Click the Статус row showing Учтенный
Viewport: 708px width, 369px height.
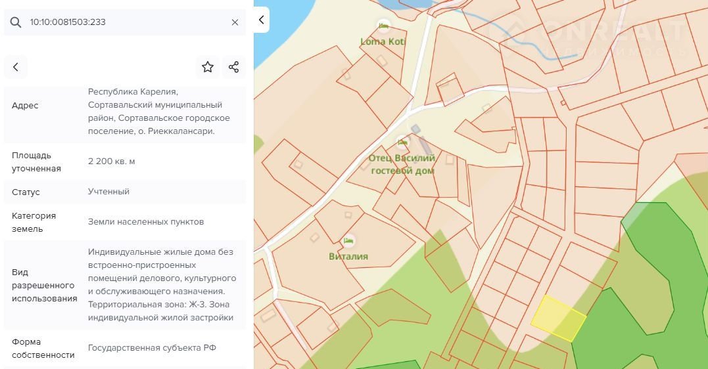(x=125, y=192)
